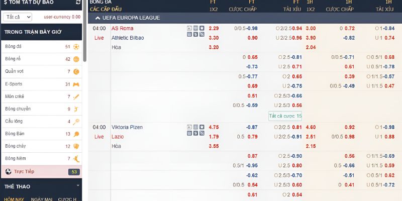This screenshot has width=402, height=201.
Task: Open the Trong Trận Bây Giờ header
Action: point(42,32)
